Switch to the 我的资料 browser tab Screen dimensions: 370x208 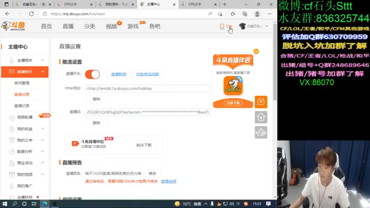click(x=116, y=4)
